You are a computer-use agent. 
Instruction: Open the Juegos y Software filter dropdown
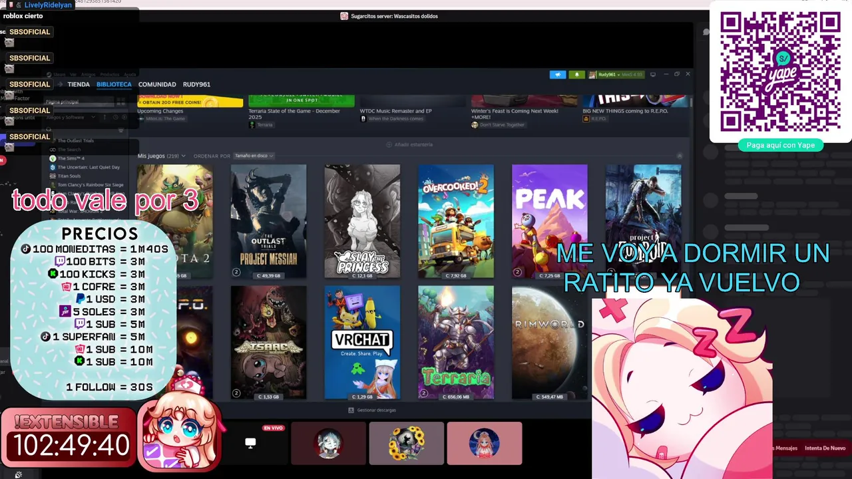pos(71,117)
